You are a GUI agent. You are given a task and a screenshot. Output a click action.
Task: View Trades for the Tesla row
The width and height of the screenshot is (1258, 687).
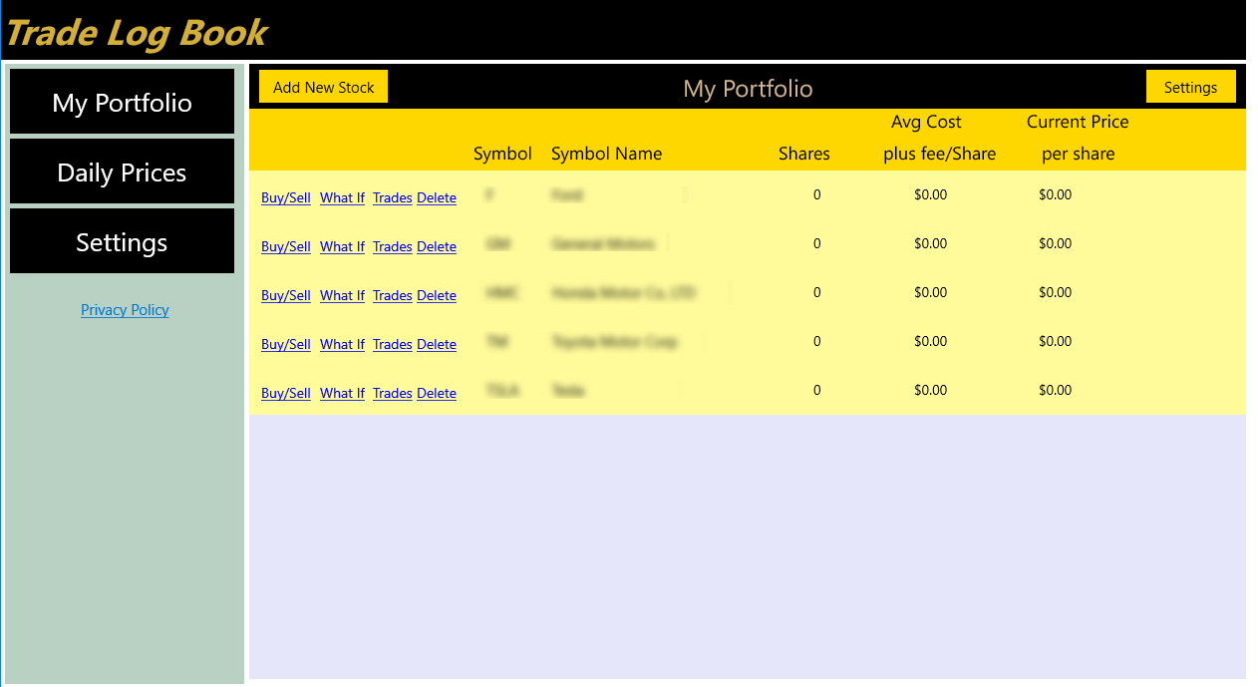(393, 393)
